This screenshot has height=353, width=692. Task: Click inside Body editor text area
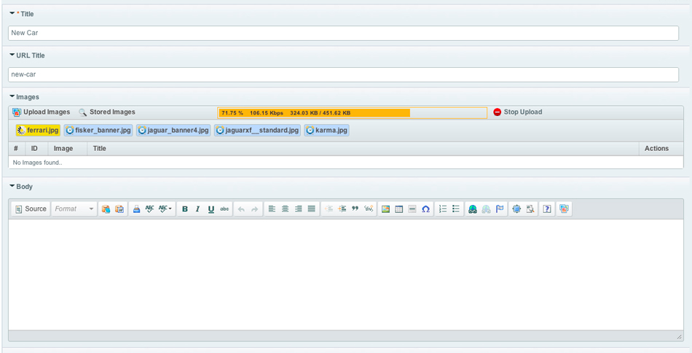[x=345, y=274]
